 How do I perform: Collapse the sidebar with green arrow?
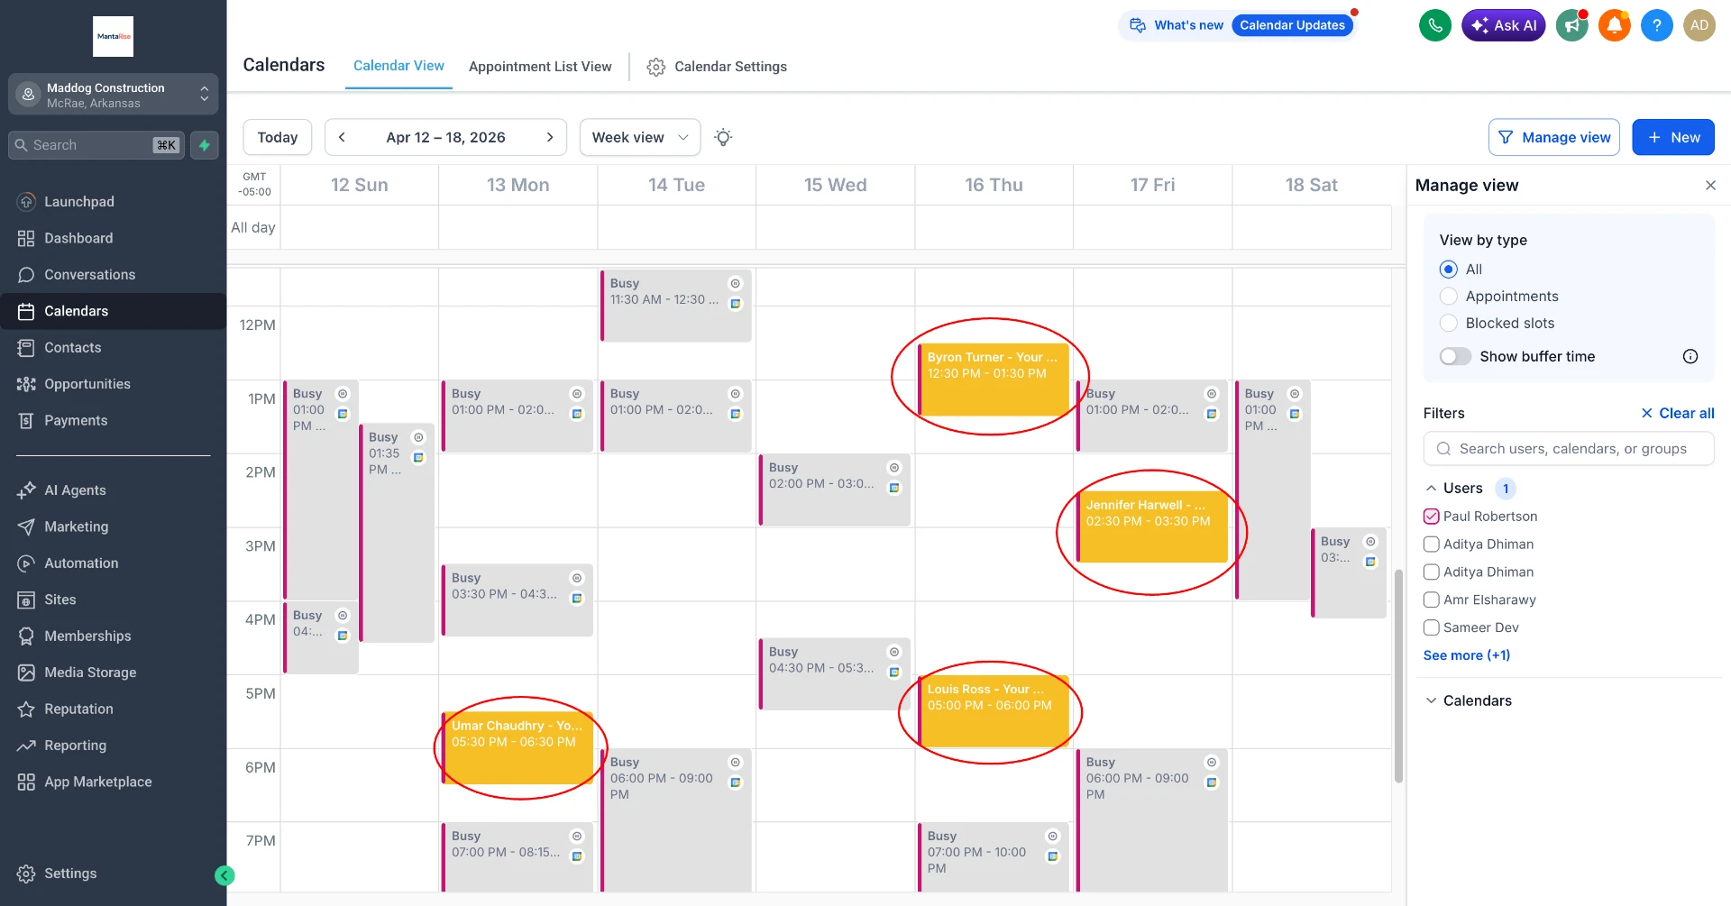click(x=224, y=875)
